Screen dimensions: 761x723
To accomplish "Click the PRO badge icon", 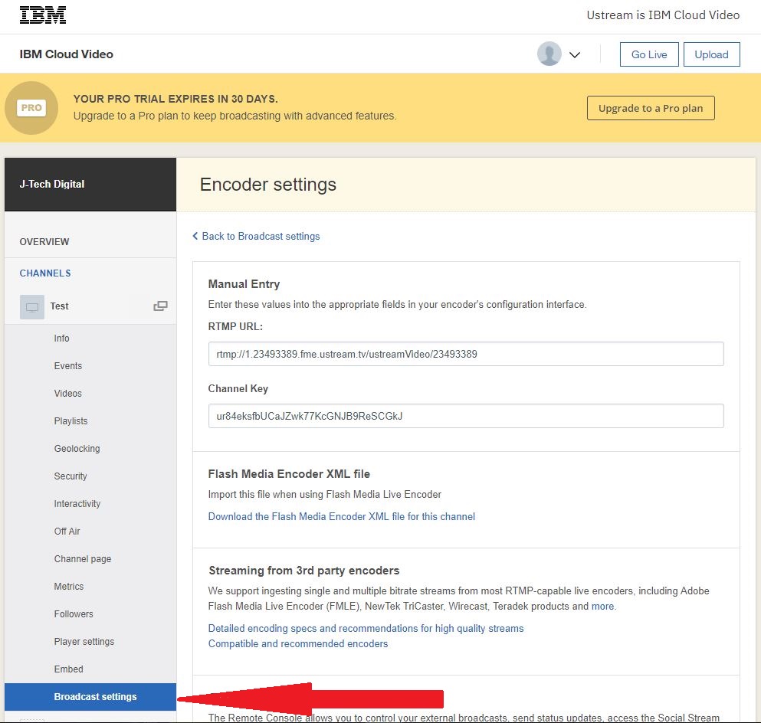I will [x=31, y=108].
